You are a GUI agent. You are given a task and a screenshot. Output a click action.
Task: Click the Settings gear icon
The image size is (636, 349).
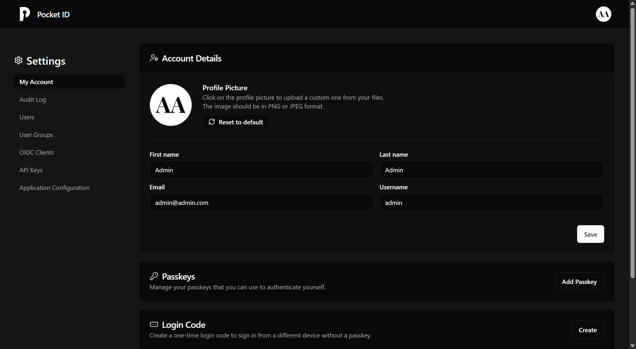18,60
